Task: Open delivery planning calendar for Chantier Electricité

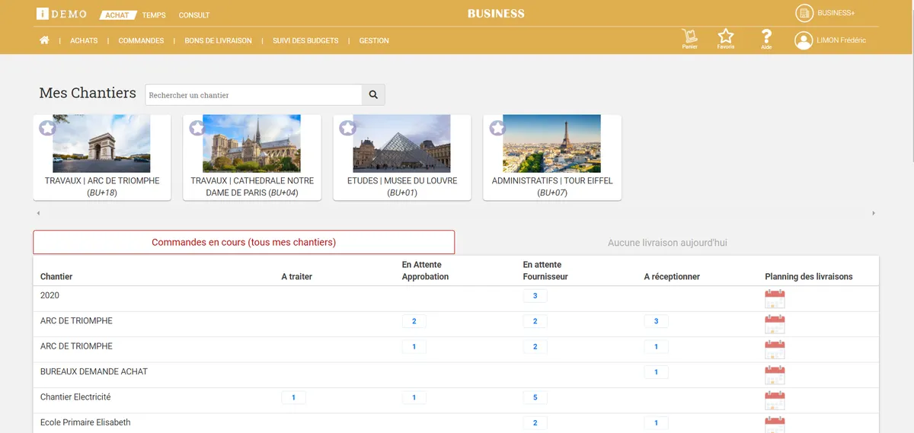Action: [775, 400]
